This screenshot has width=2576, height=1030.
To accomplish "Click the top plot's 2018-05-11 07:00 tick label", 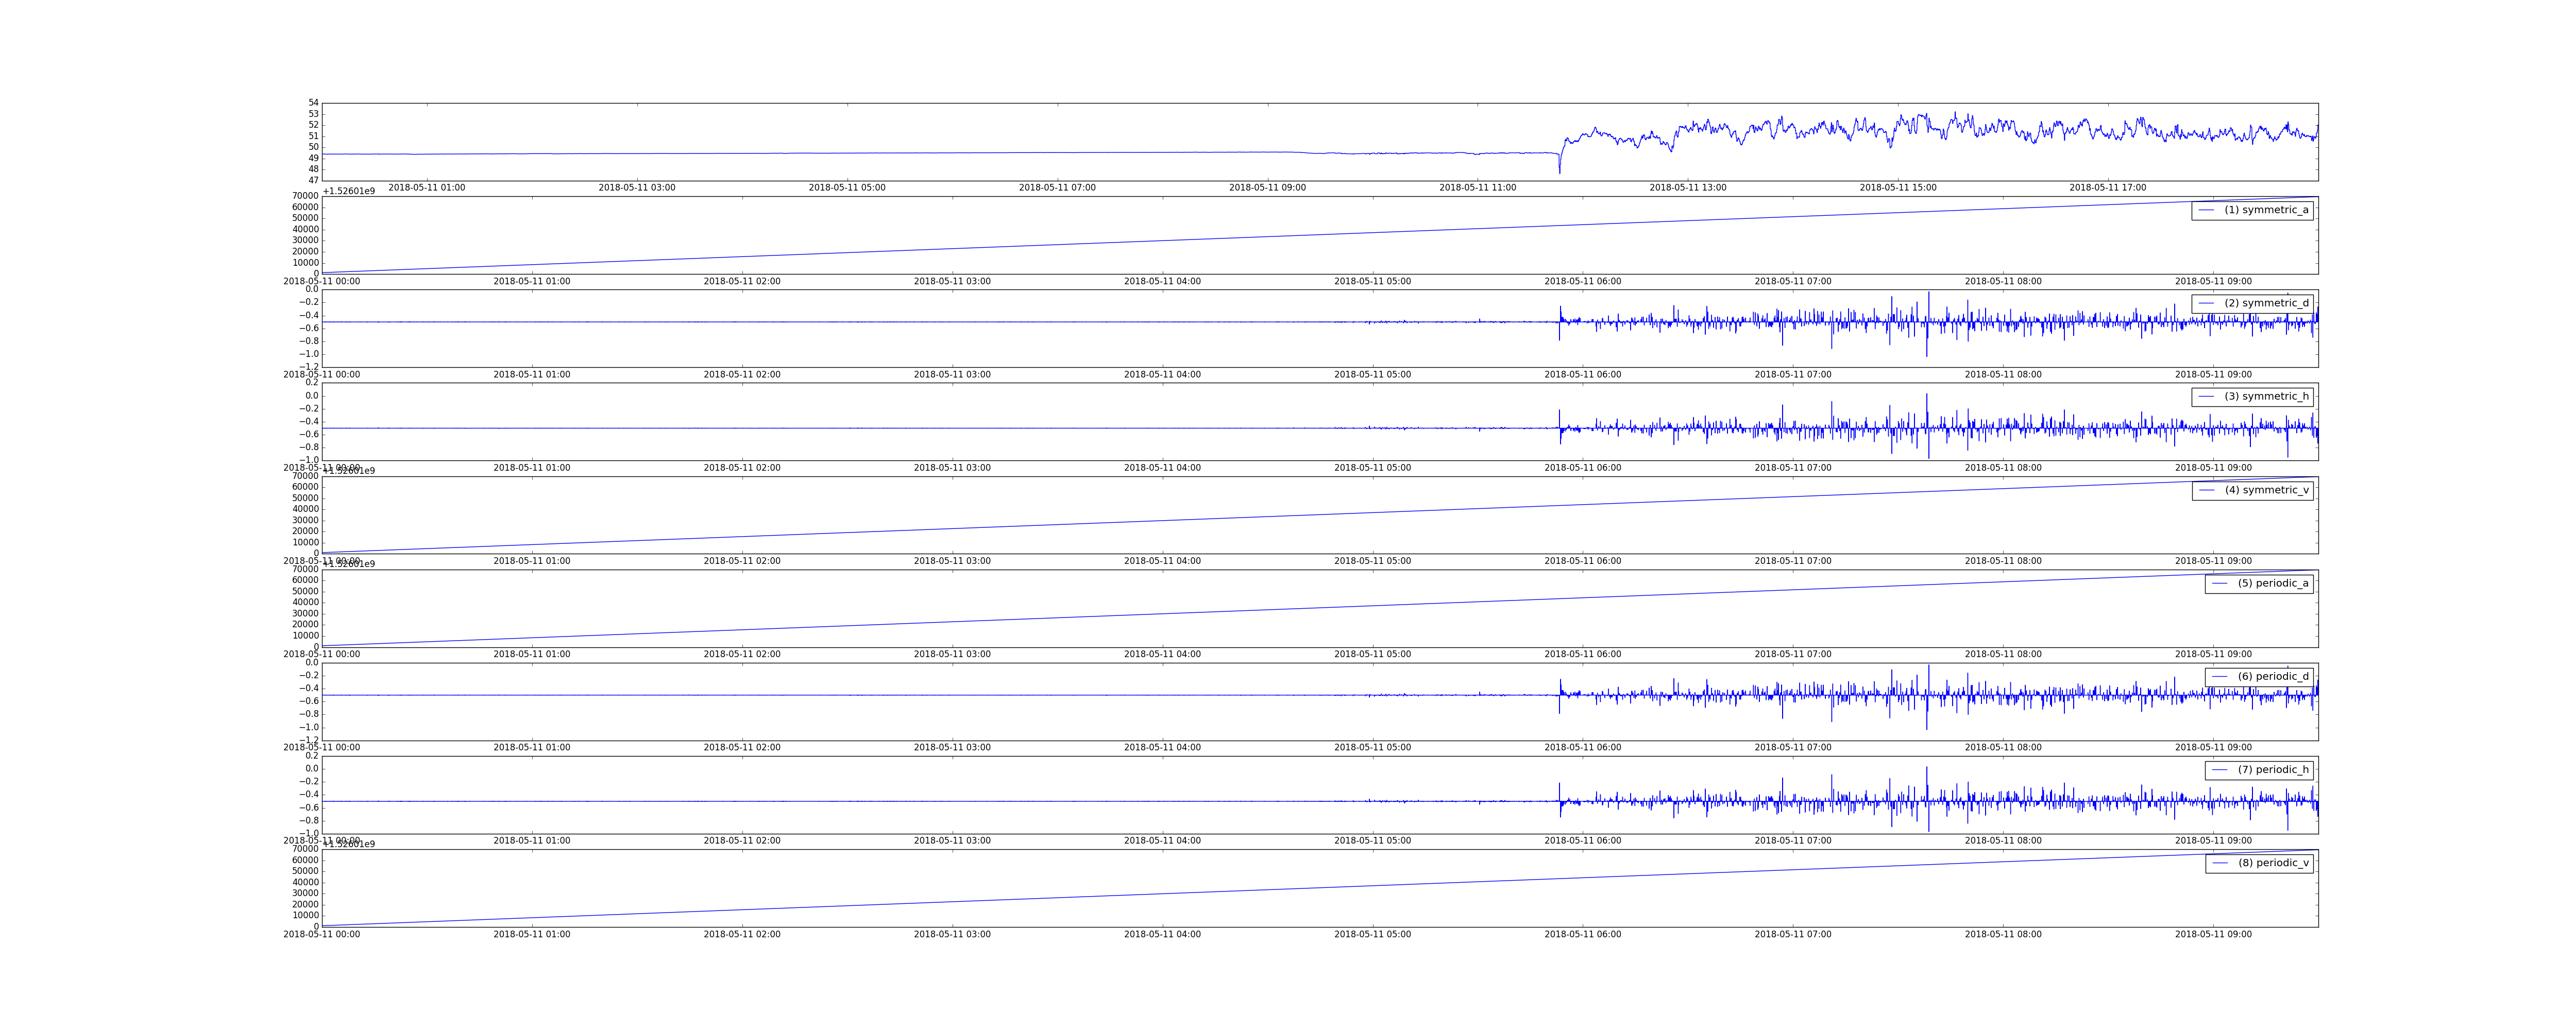I will coord(1057,187).
